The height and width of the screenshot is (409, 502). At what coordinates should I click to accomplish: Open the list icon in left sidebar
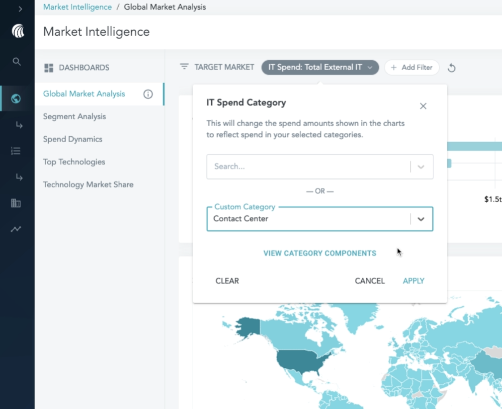point(16,151)
